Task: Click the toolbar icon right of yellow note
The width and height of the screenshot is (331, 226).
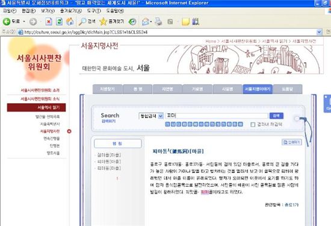Action: (x=196, y=22)
